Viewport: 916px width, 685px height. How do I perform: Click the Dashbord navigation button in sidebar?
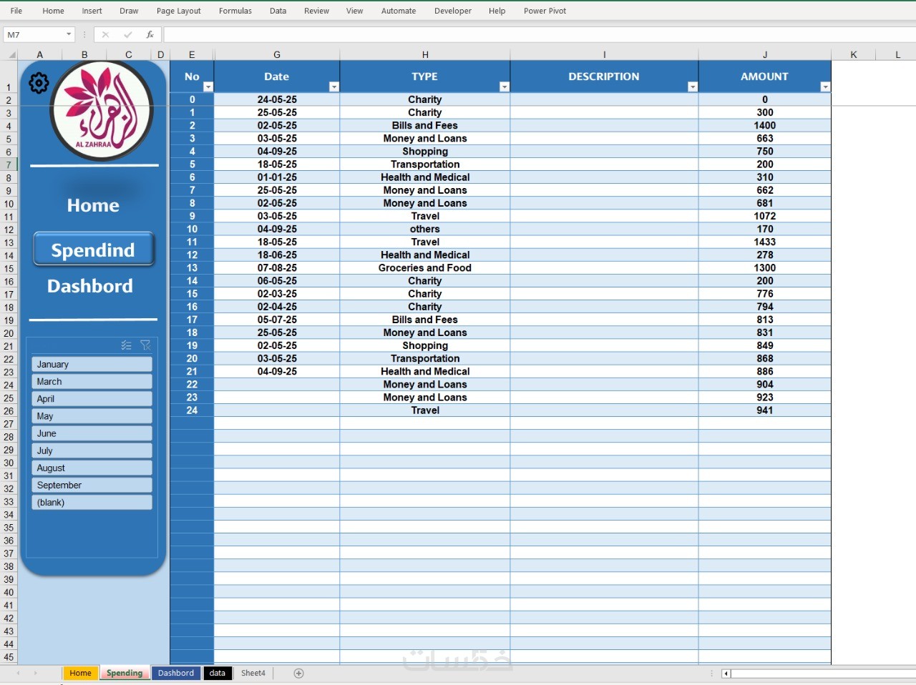point(90,286)
